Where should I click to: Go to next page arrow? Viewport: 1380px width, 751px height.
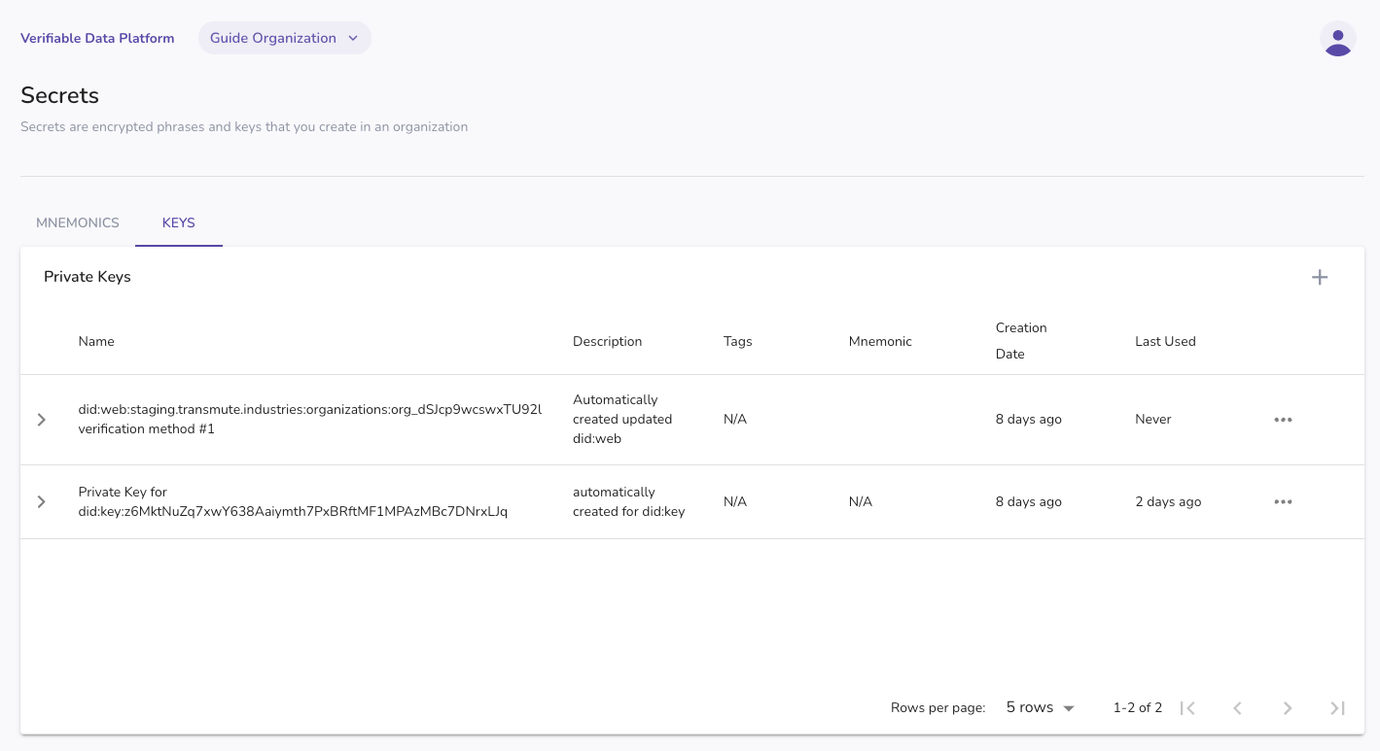(1288, 708)
